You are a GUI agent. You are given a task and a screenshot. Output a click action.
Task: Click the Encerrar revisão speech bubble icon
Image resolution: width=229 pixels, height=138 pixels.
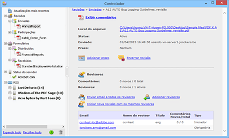pyautogui.click(x=121, y=58)
